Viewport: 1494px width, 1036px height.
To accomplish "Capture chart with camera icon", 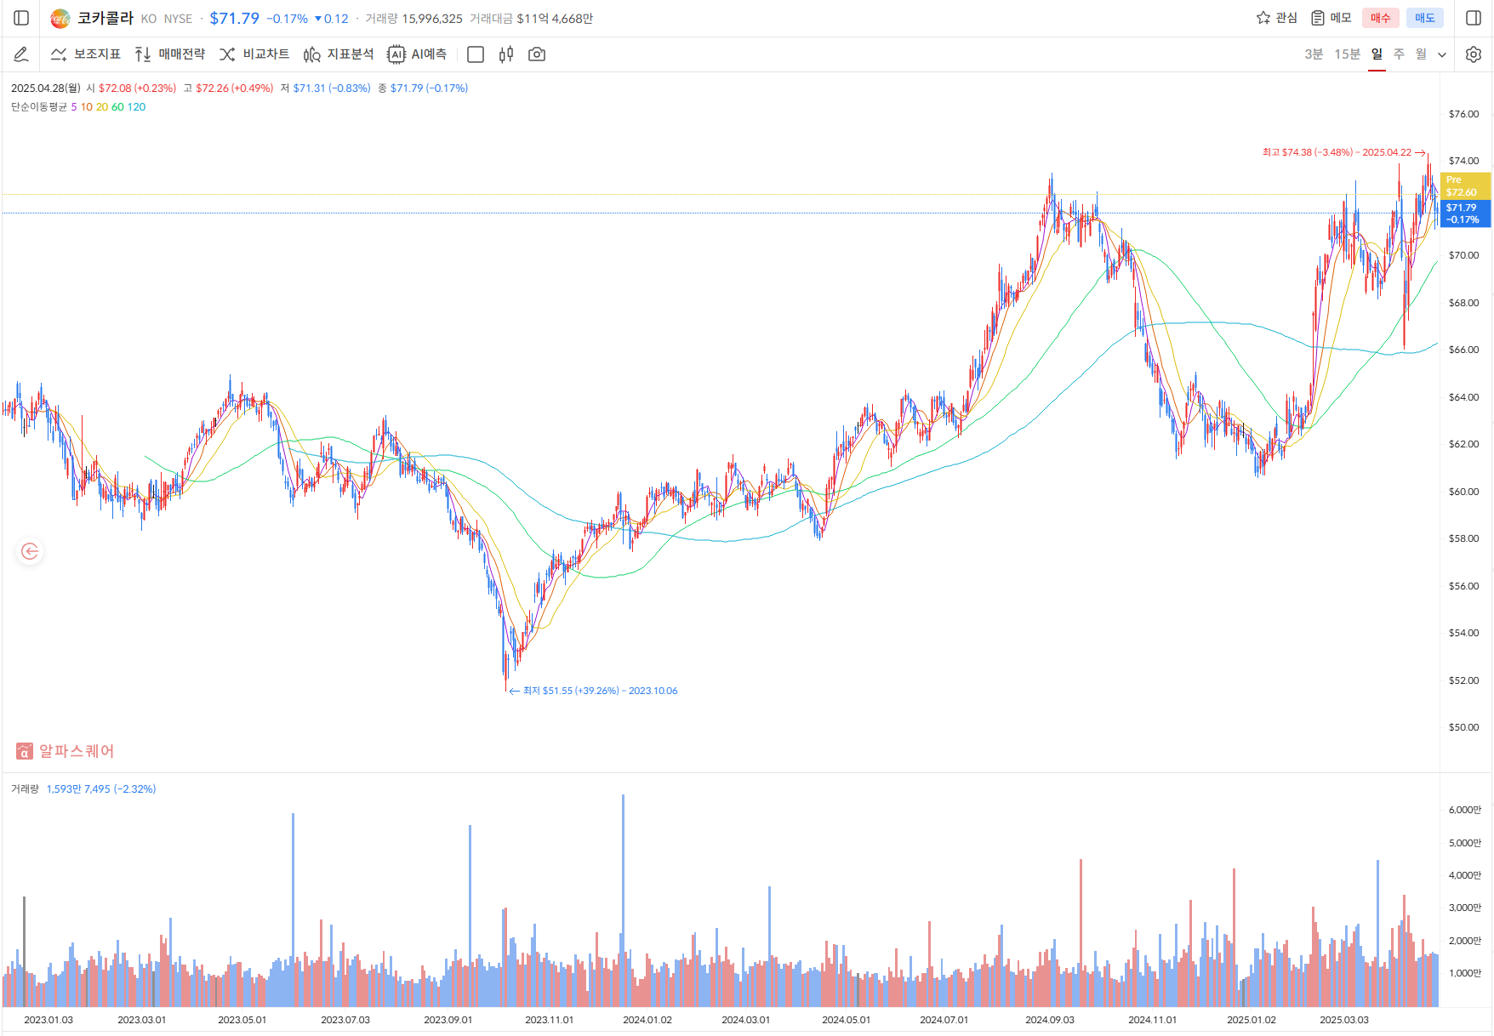I will pos(537,54).
